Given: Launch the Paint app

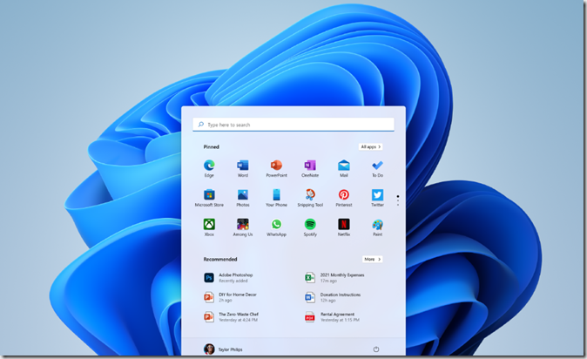Looking at the screenshot, I should tap(377, 225).
